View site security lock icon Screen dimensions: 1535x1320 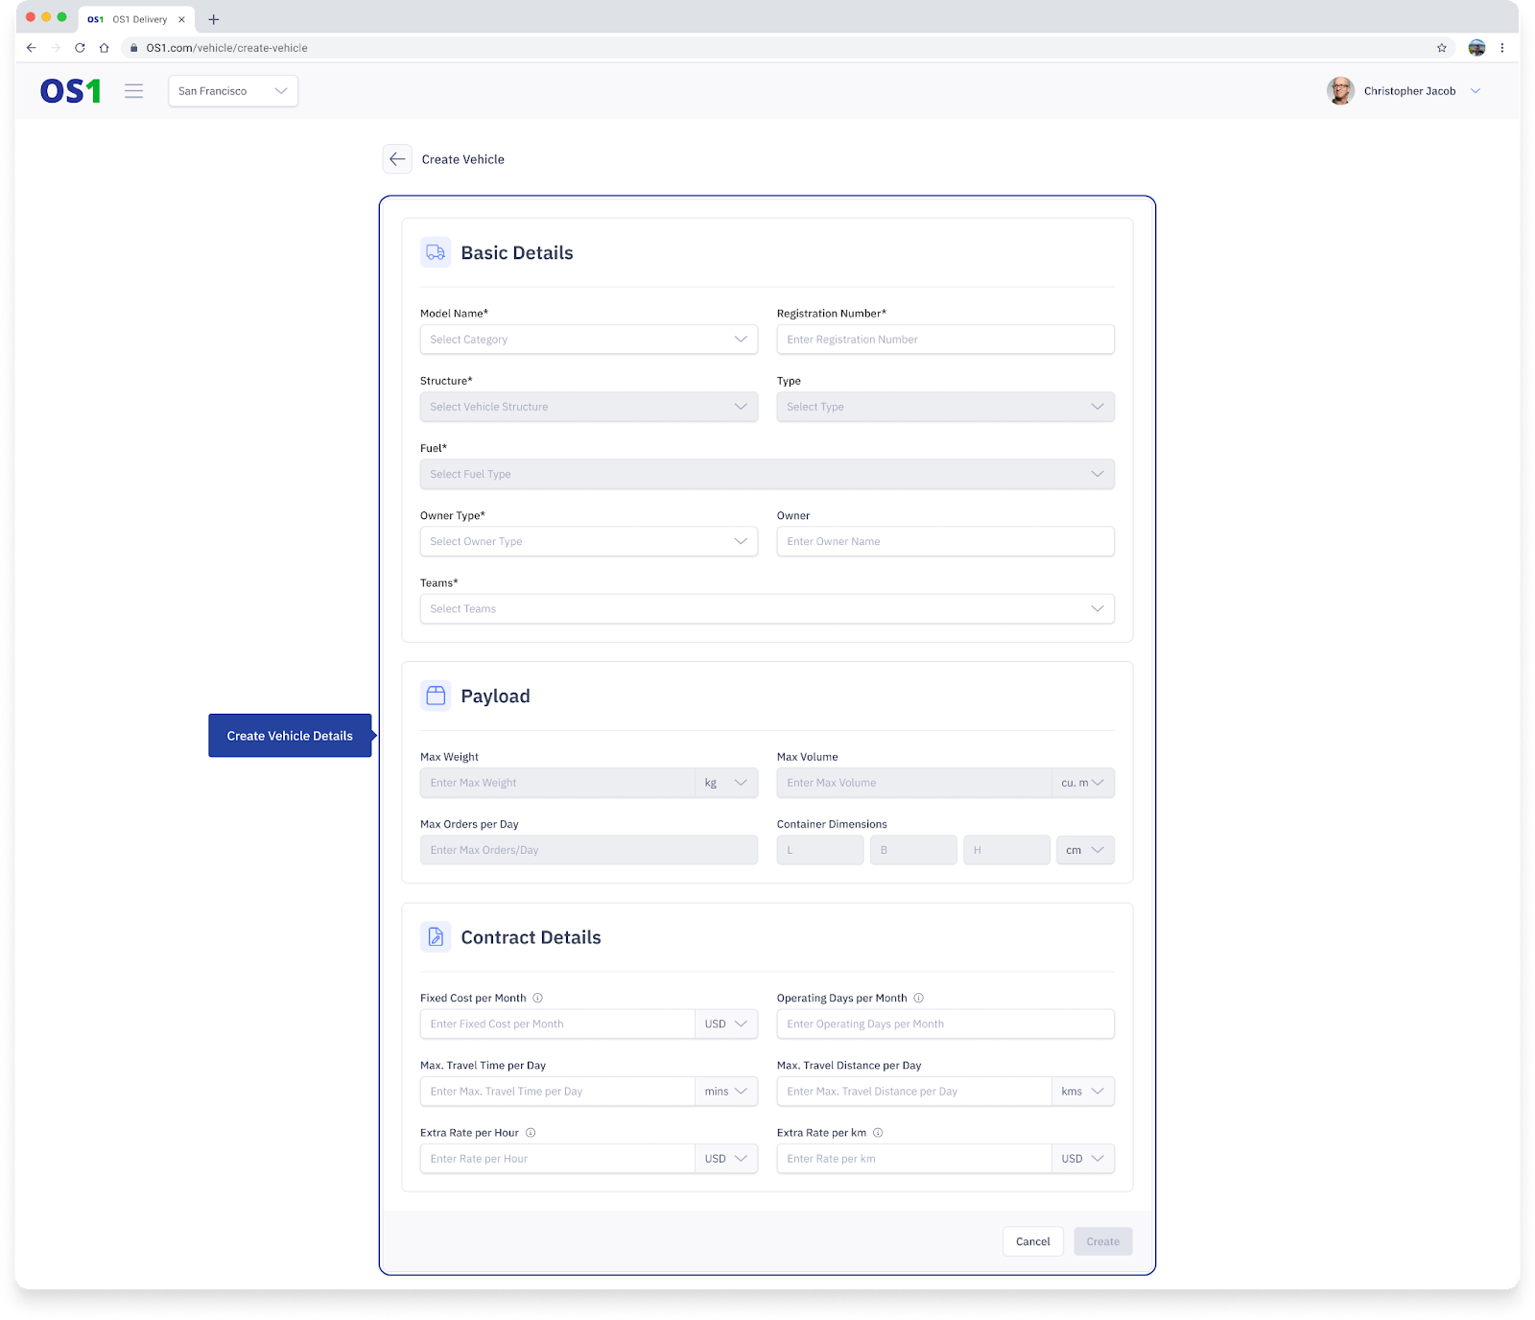(134, 48)
